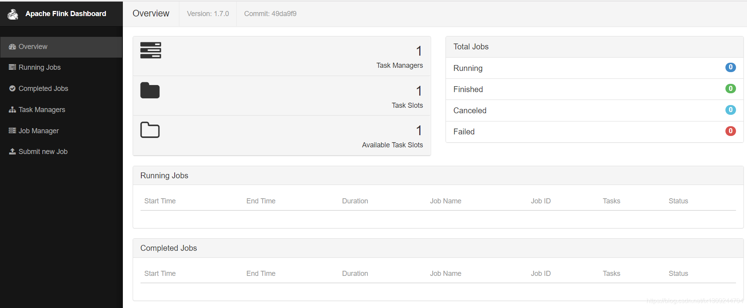This screenshot has height=308, width=747.
Task: Click the Failed row in Total Jobs
Action: point(594,132)
